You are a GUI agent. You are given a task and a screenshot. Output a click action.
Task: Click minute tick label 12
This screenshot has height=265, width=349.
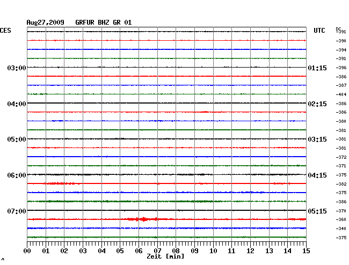tap(250, 251)
